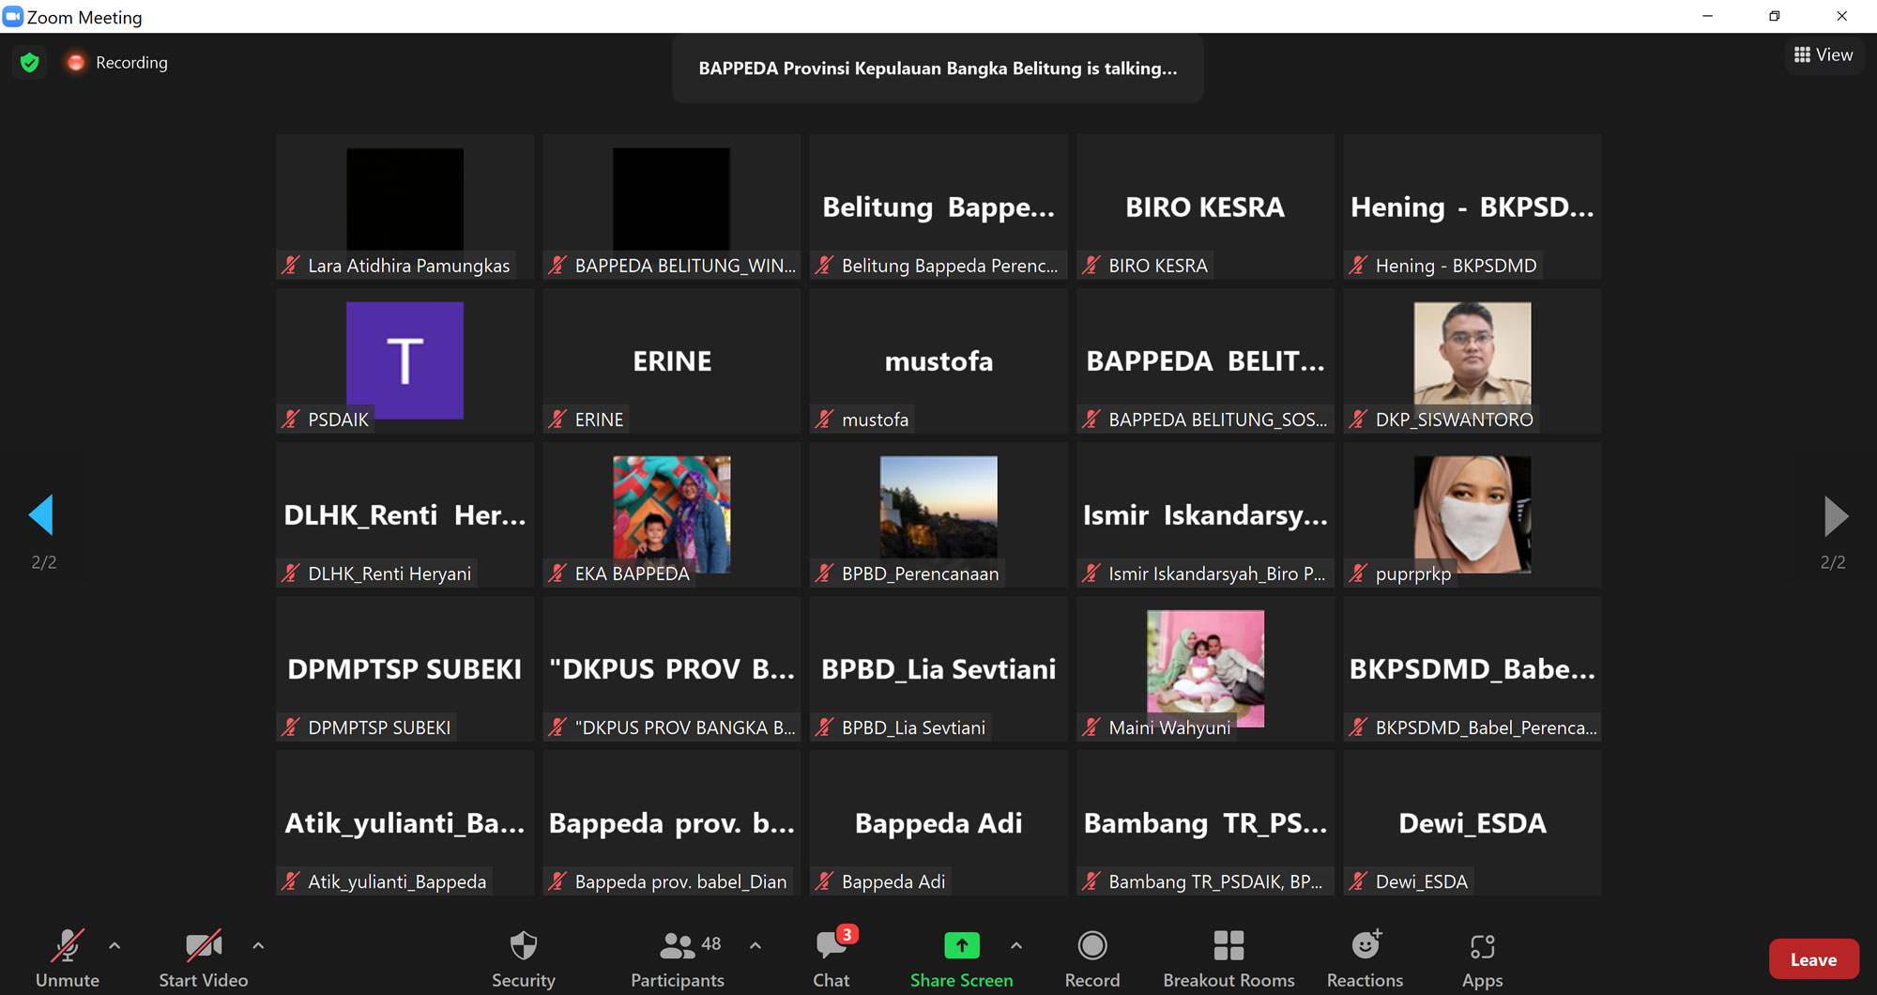1877x995 pixels.
Task: Click the green Share Screen icon
Action: coord(961,946)
